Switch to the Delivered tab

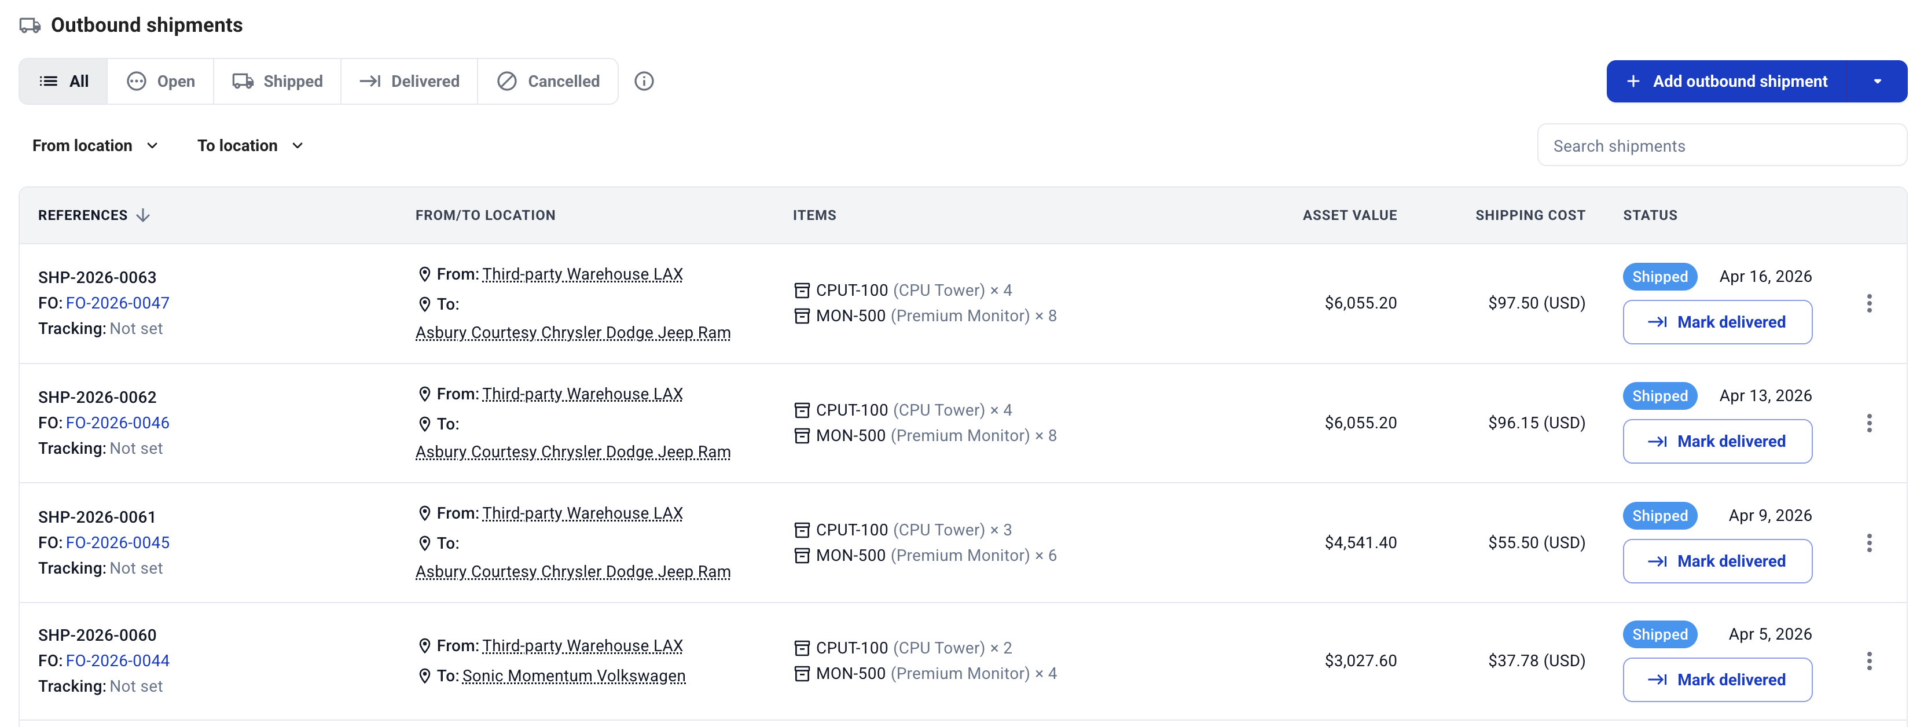pyautogui.click(x=409, y=80)
